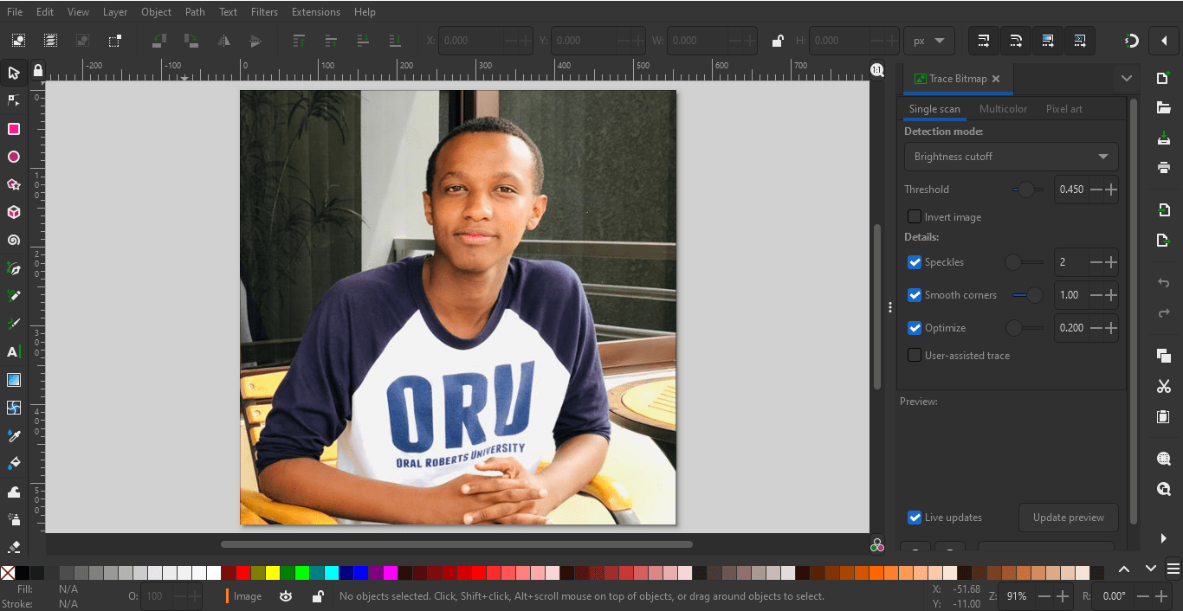Choose the Spiral tool
1183x611 pixels.
coord(14,241)
